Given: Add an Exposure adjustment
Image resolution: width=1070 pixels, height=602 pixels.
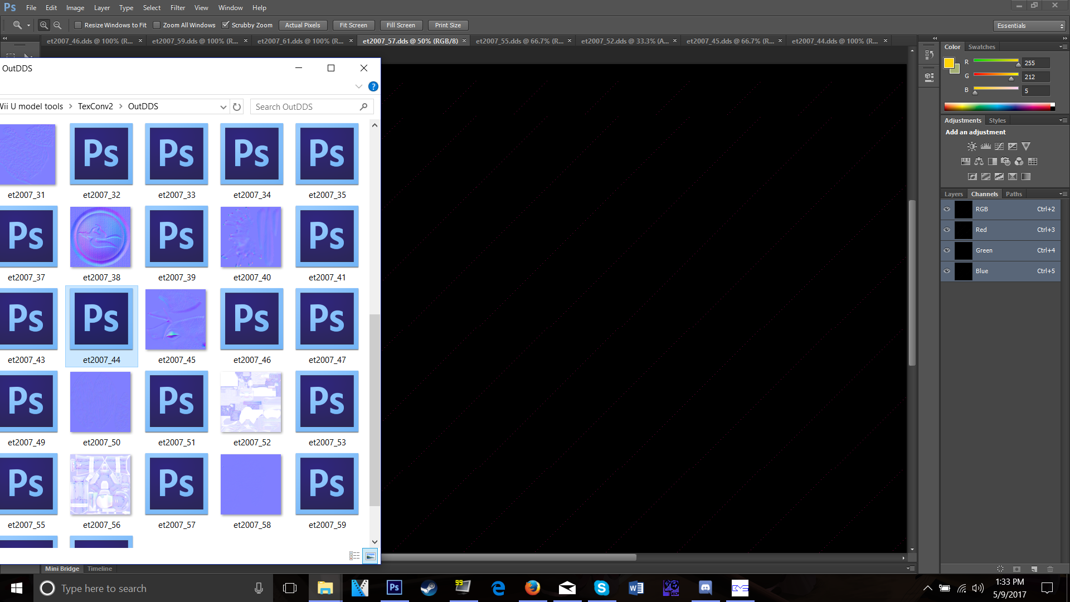Looking at the screenshot, I should click(1013, 147).
